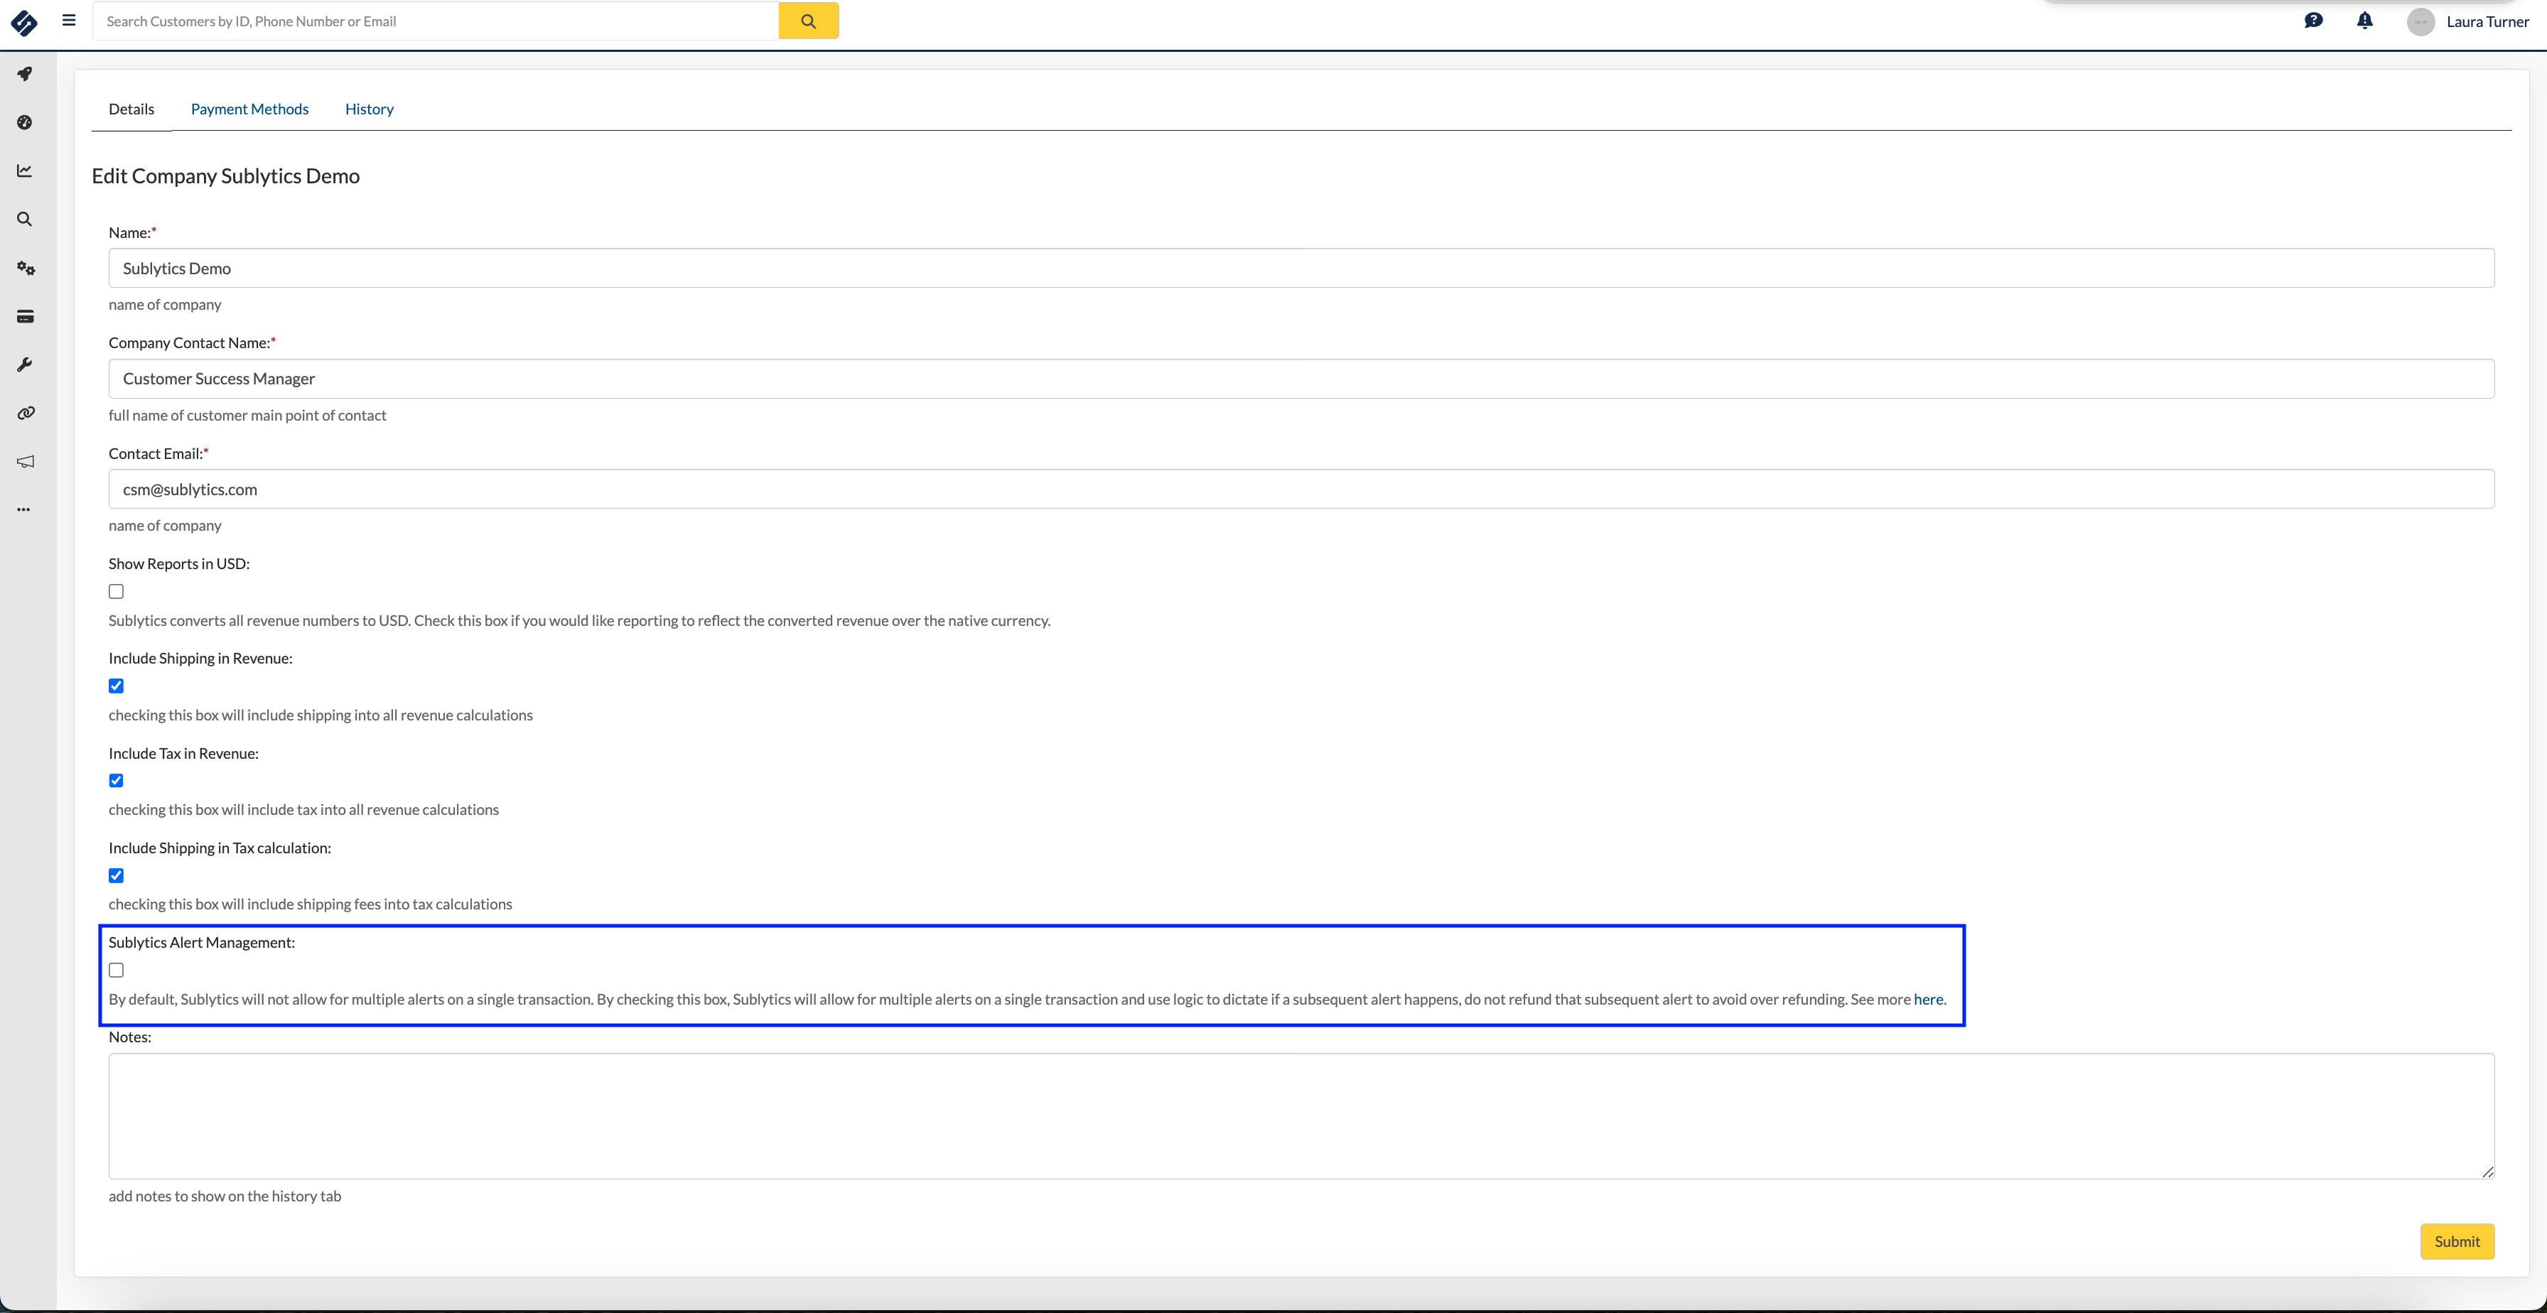Open the megaphone sidebar icon

coord(26,462)
